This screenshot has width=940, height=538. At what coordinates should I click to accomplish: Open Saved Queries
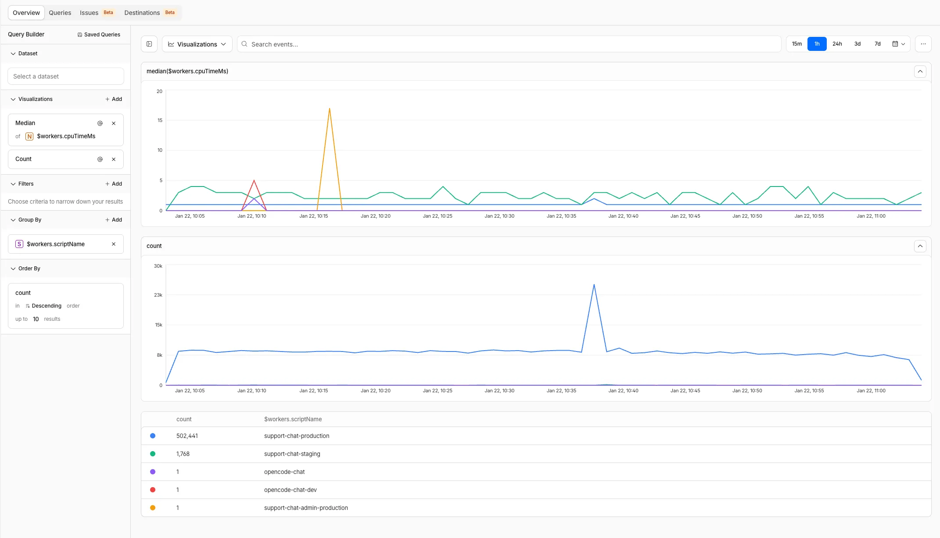click(x=99, y=34)
